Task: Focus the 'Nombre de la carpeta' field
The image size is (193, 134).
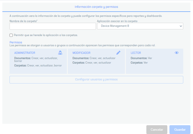Action: (x=53, y=26)
